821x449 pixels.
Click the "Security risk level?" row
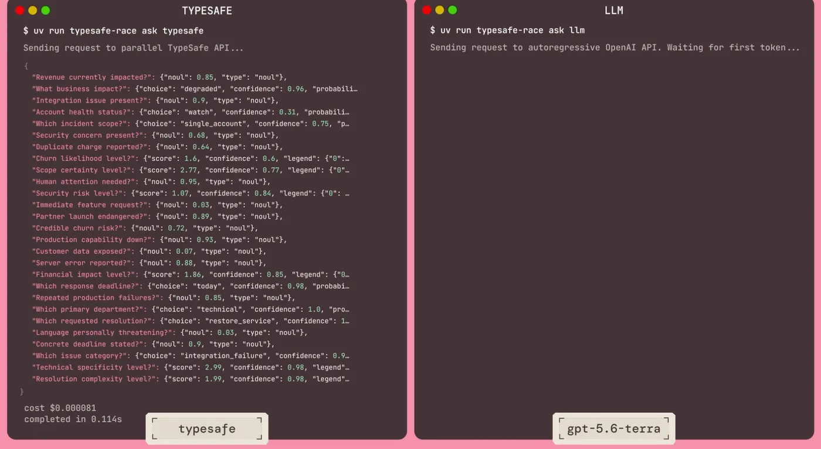pos(191,193)
